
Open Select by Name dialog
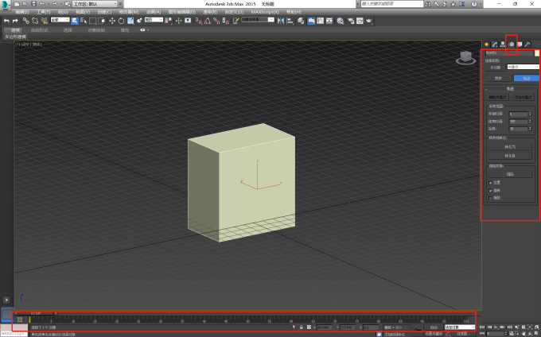tap(84, 21)
